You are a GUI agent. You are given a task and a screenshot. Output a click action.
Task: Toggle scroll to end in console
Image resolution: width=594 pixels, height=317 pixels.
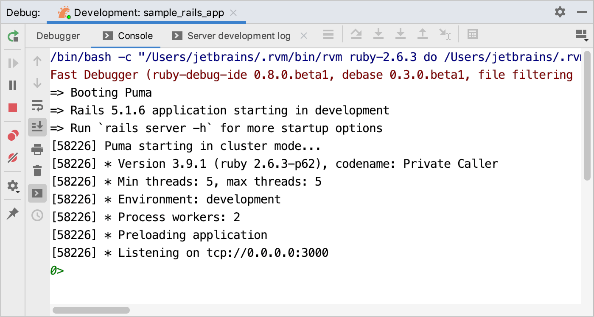37,126
